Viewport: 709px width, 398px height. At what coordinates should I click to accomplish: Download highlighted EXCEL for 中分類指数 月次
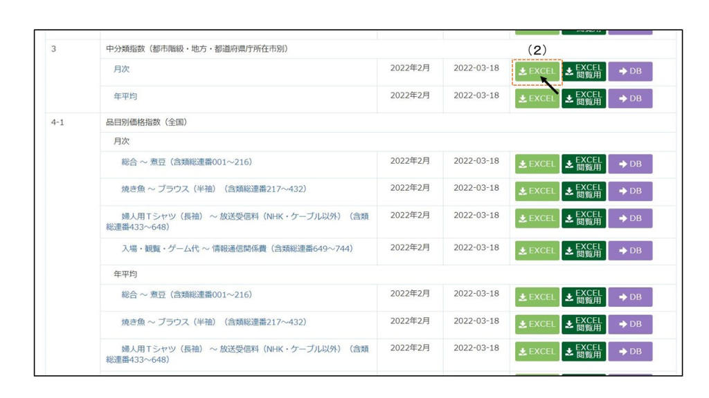537,72
